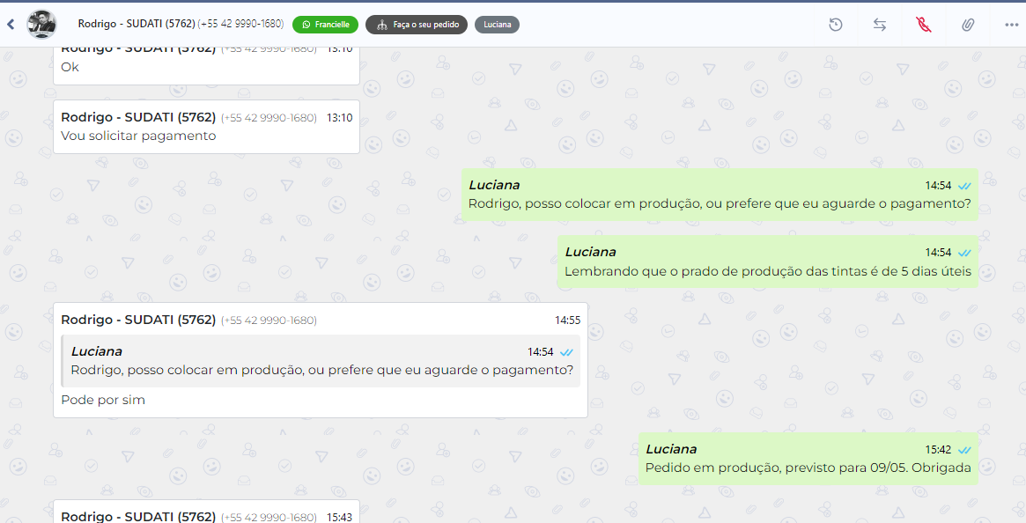The image size is (1026, 523).
Task: Click the green Francielle WhatsApp tag
Action: click(325, 25)
